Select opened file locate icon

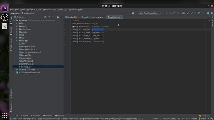pyautogui.click(x=45, y=17)
